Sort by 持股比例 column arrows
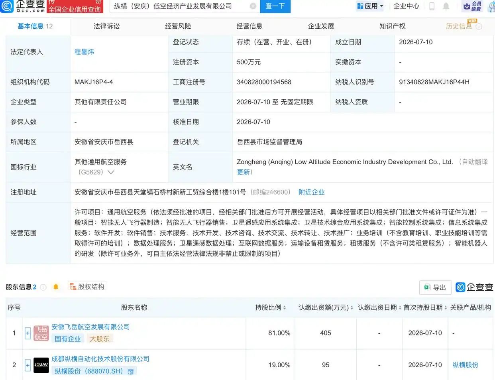495x380 pixels. [x=284, y=308]
